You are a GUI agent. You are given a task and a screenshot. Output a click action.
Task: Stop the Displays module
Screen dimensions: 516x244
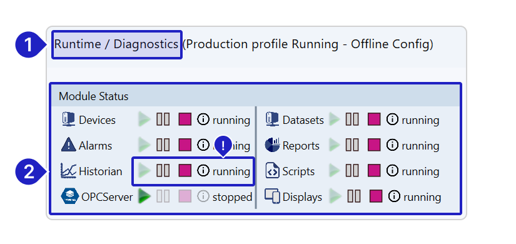click(376, 196)
